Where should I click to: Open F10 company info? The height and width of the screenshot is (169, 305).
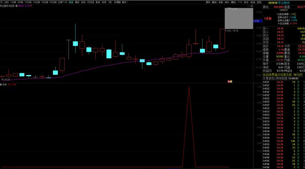tap(240, 2)
